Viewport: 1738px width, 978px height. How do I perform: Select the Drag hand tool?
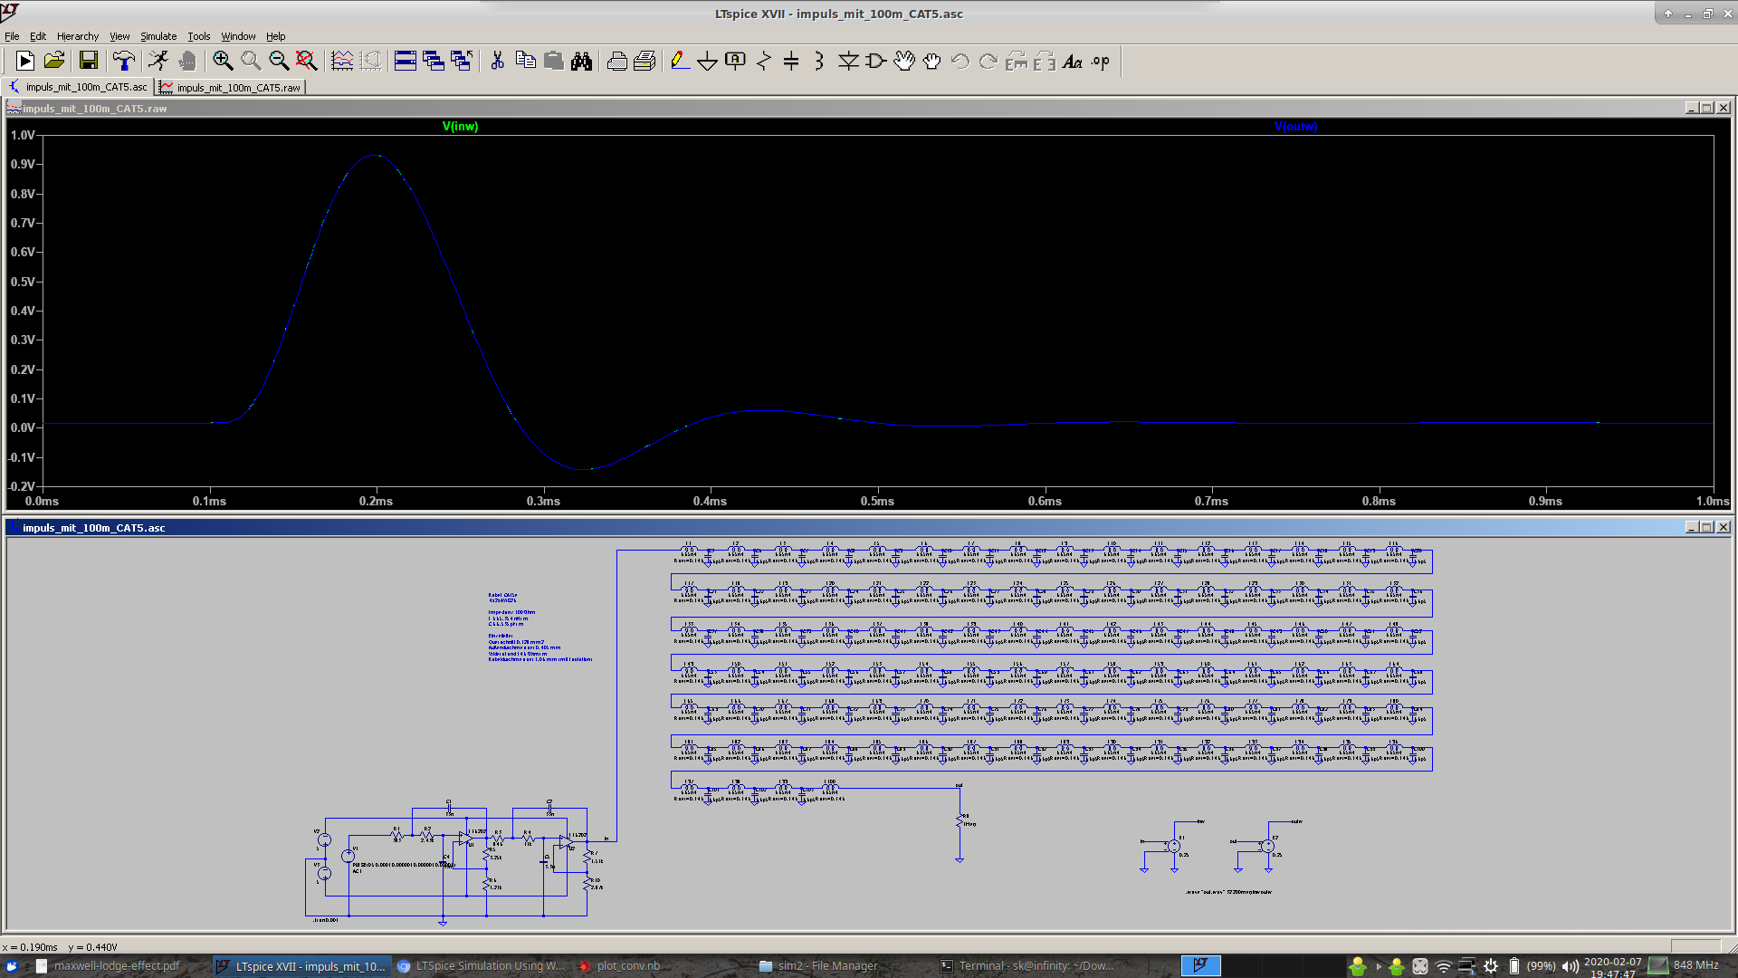pyautogui.click(x=932, y=61)
